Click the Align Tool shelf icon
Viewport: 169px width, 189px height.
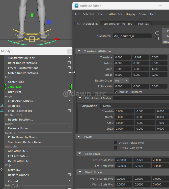point(2,106)
